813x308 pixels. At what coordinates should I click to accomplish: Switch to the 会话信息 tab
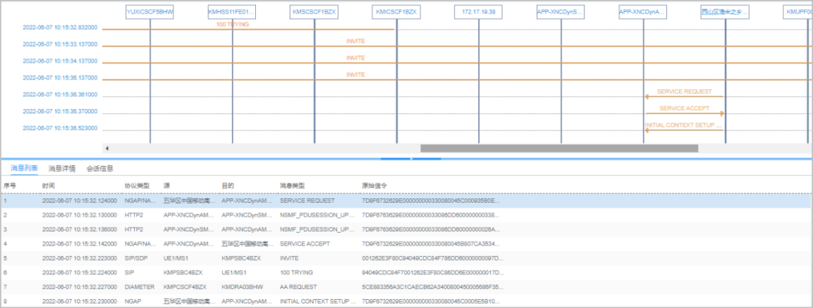[100, 168]
